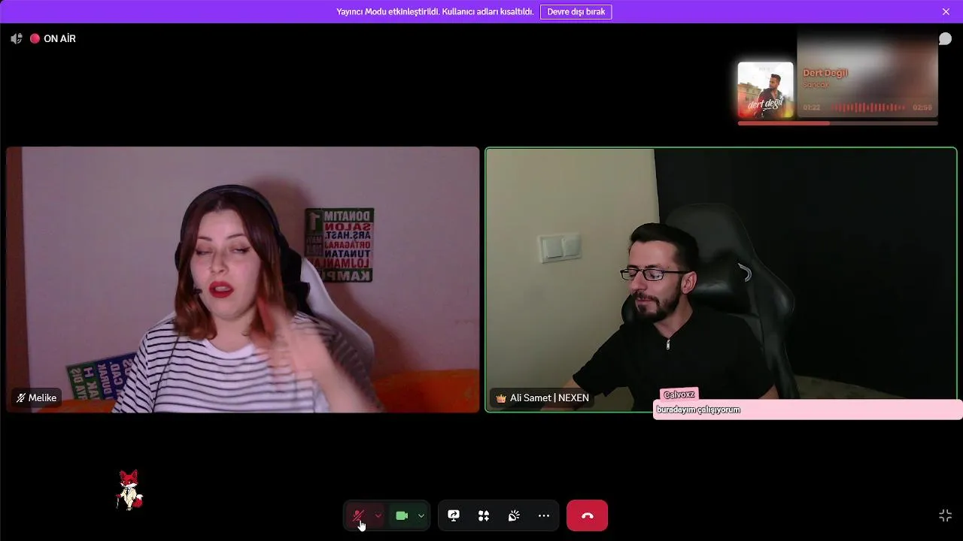Open microphone options dropdown arrow
The width and height of the screenshot is (963, 541).
coord(378,515)
